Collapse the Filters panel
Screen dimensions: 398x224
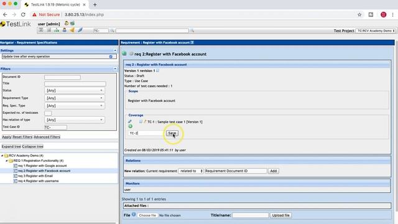[x=115, y=68]
